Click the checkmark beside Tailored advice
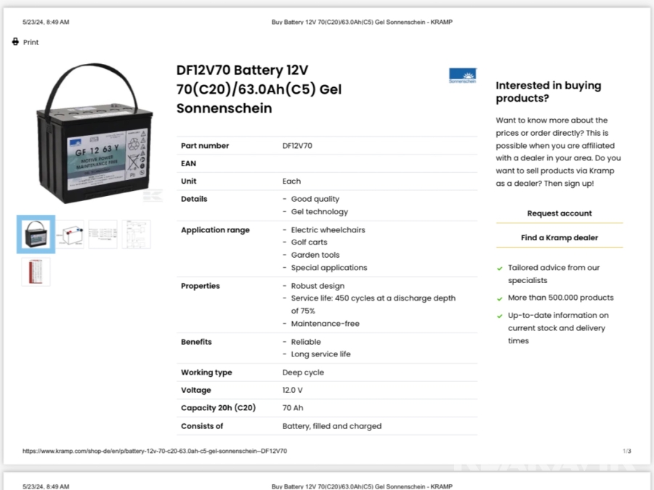The image size is (654, 490). pyautogui.click(x=500, y=269)
